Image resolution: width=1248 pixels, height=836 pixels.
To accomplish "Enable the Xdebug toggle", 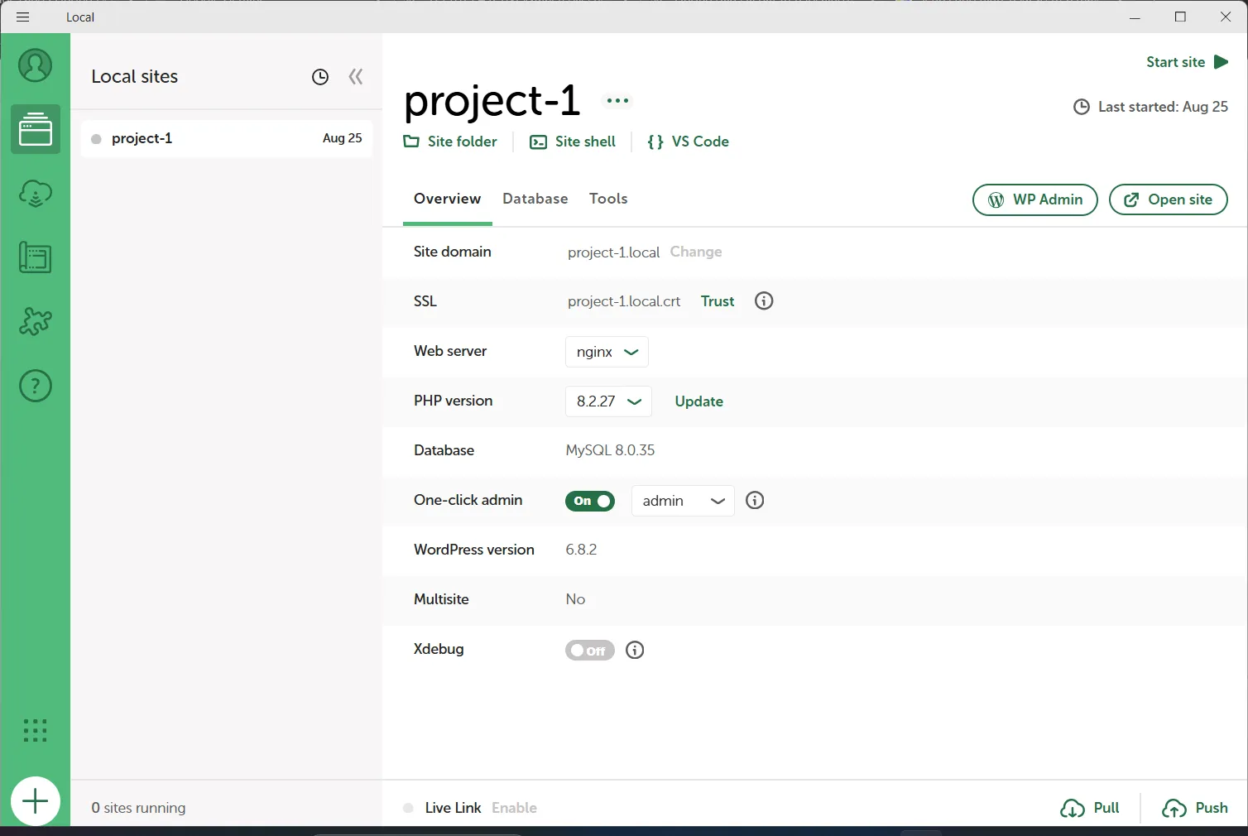I will 590,651.
